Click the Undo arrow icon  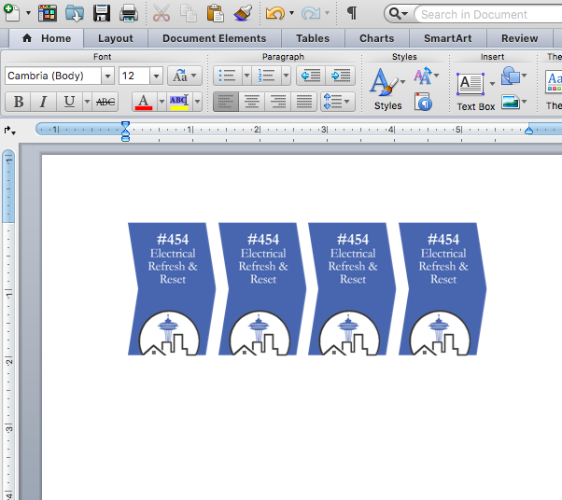coord(274,13)
